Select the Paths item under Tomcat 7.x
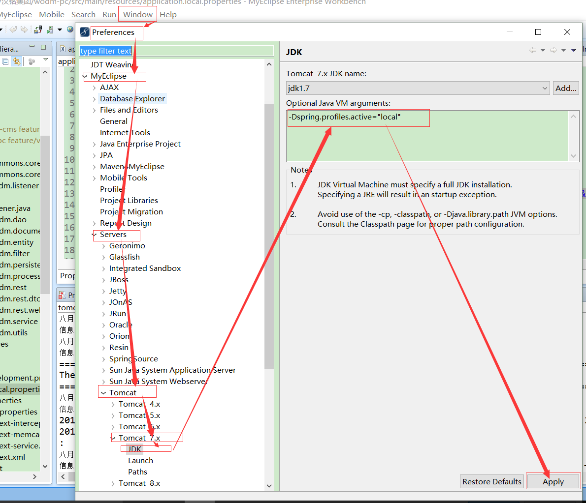Image resolution: width=586 pixels, height=503 pixels. 137,472
